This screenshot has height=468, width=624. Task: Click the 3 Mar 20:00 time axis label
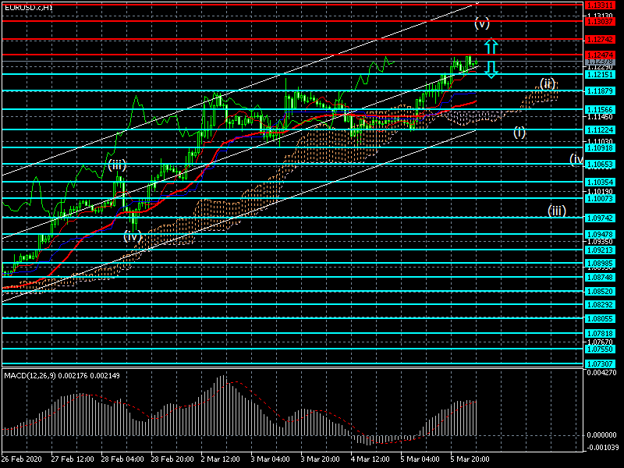pos(321,459)
